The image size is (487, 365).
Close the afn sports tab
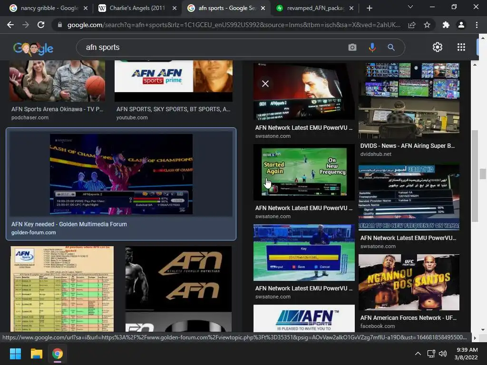(x=263, y=8)
